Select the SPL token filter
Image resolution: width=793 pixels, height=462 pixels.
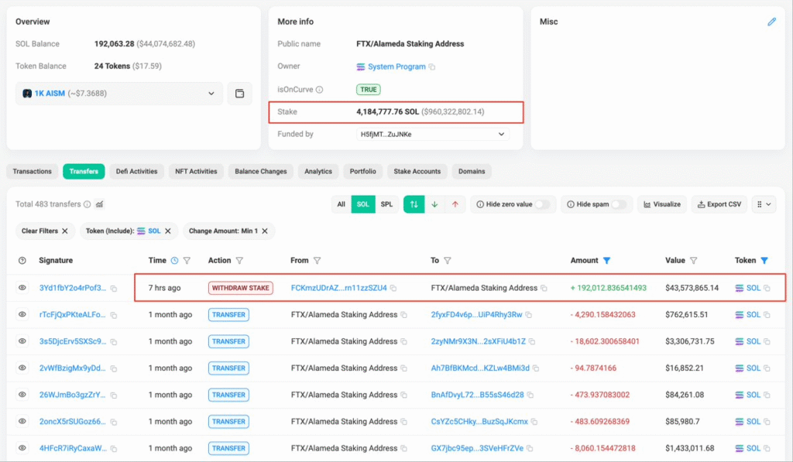coord(387,204)
